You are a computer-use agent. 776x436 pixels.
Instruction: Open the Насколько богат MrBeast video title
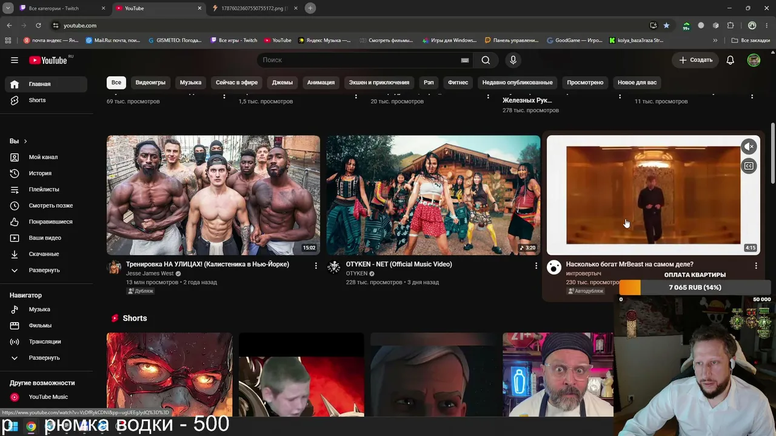click(x=629, y=264)
